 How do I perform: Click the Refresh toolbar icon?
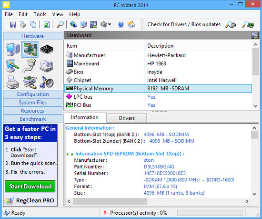tap(47, 25)
